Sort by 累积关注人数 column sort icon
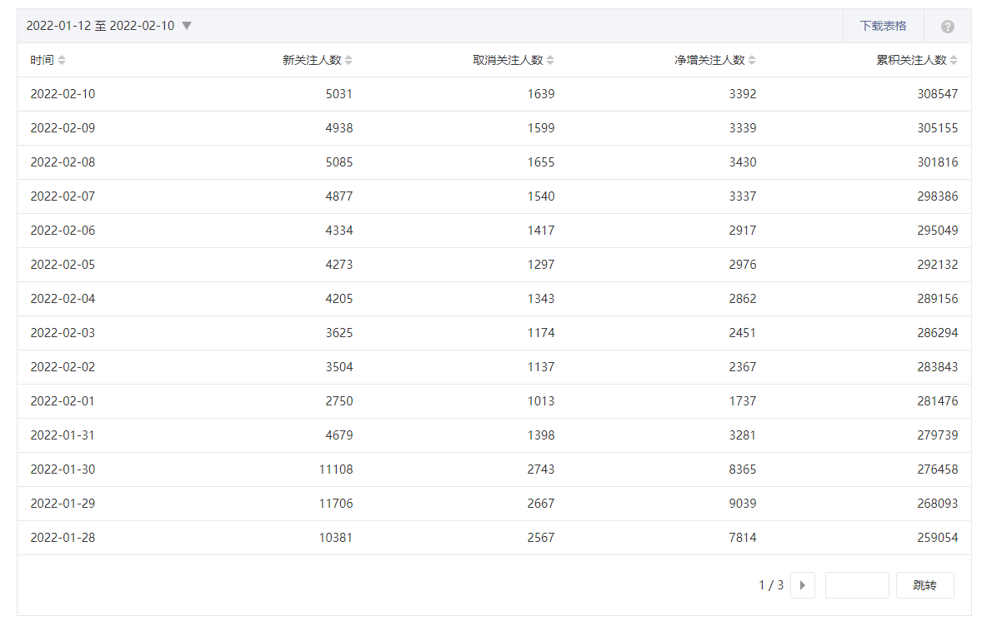Viewport: 997px width, 626px height. (954, 60)
